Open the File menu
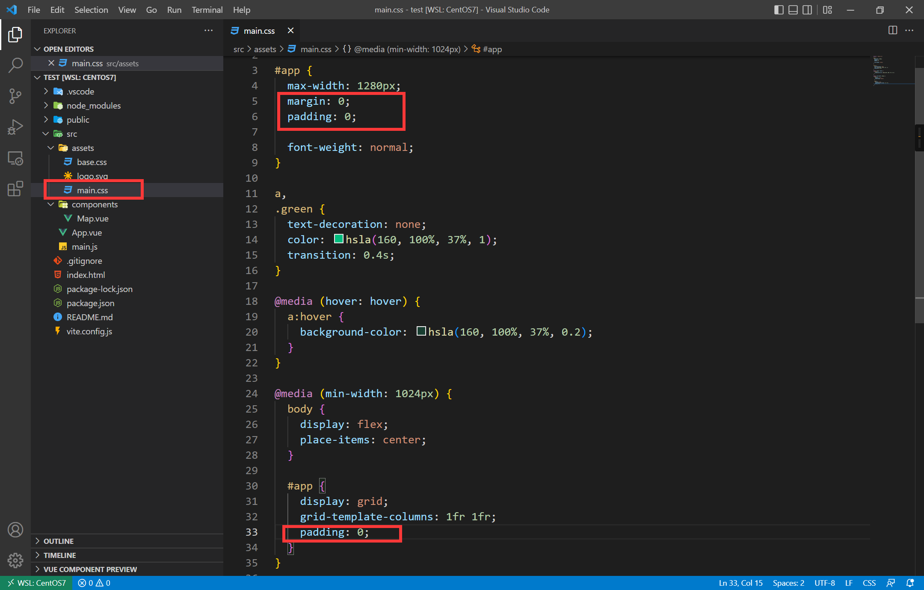The width and height of the screenshot is (924, 590). (34, 10)
